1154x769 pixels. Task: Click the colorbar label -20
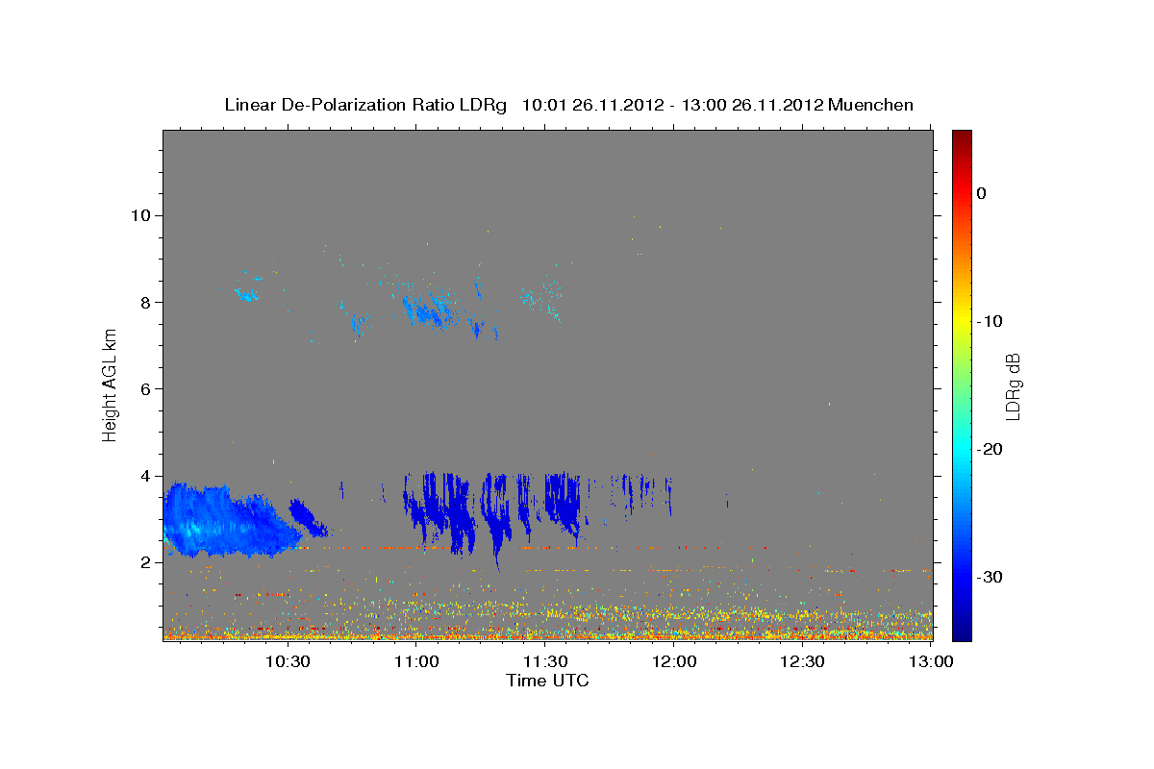tap(990, 449)
